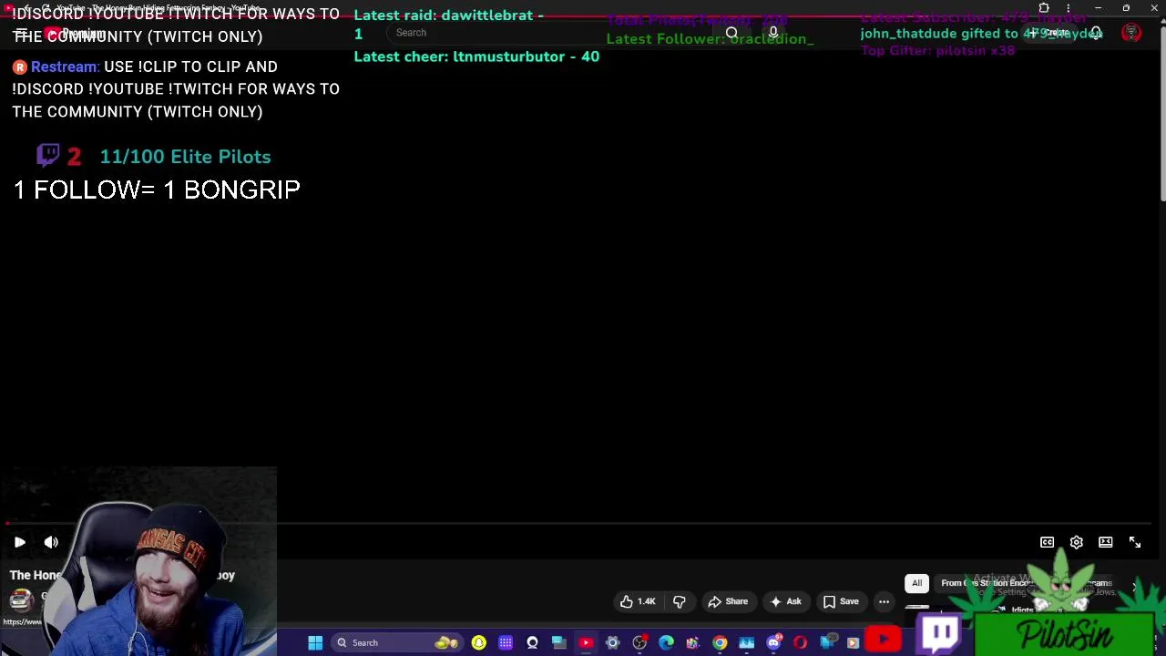Launch Microsoft Edge from the taskbar
This screenshot has width=1166, height=656.
pyautogui.click(x=667, y=643)
